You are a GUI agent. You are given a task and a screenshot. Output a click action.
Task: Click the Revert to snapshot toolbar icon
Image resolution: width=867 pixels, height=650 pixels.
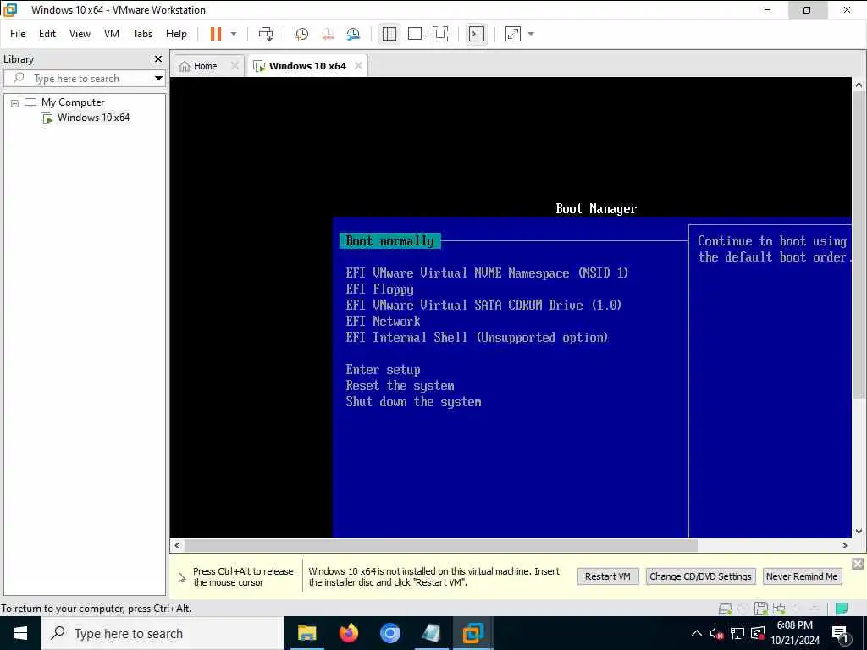pyautogui.click(x=328, y=34)
